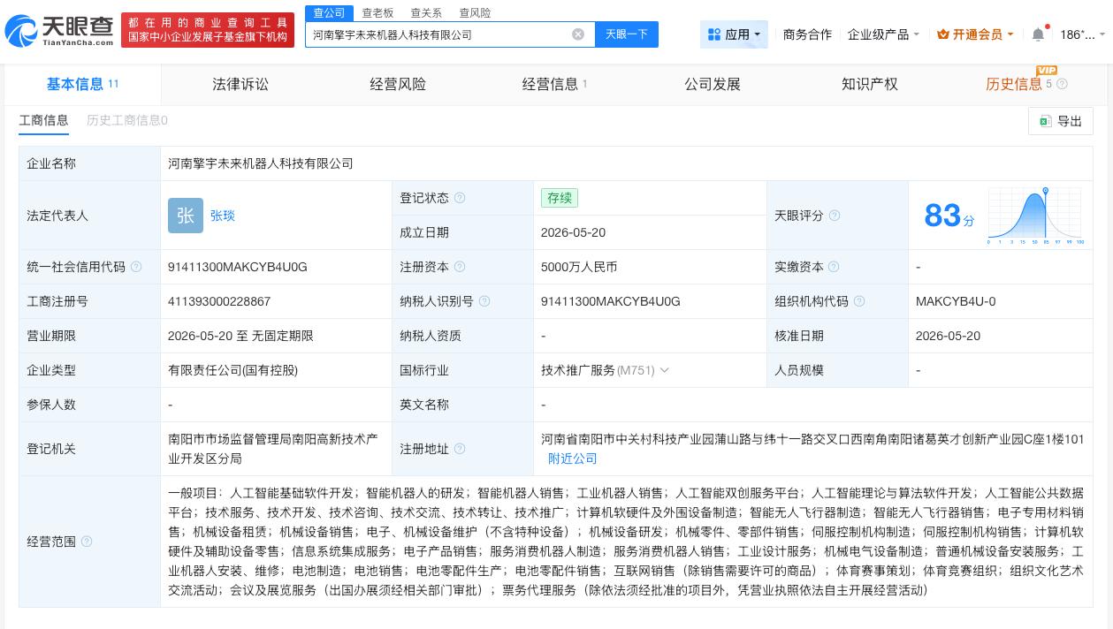Click the TianYanCha logo
Image resolution: width=1113 pixels, height=629 pixels.
click(59, 30)
